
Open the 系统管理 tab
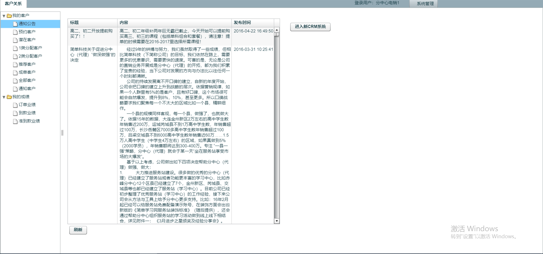pyautogui.click(x=425, y=4)
